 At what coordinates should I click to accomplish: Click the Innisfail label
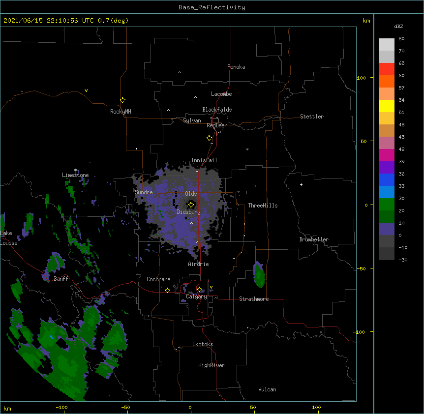(204, 160)
